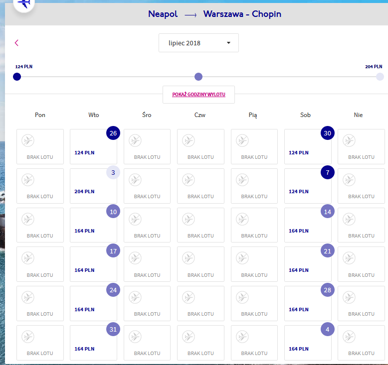Pick the day 28 fare tile
Screen dimensions: 388x365
(x=308, y=303)
